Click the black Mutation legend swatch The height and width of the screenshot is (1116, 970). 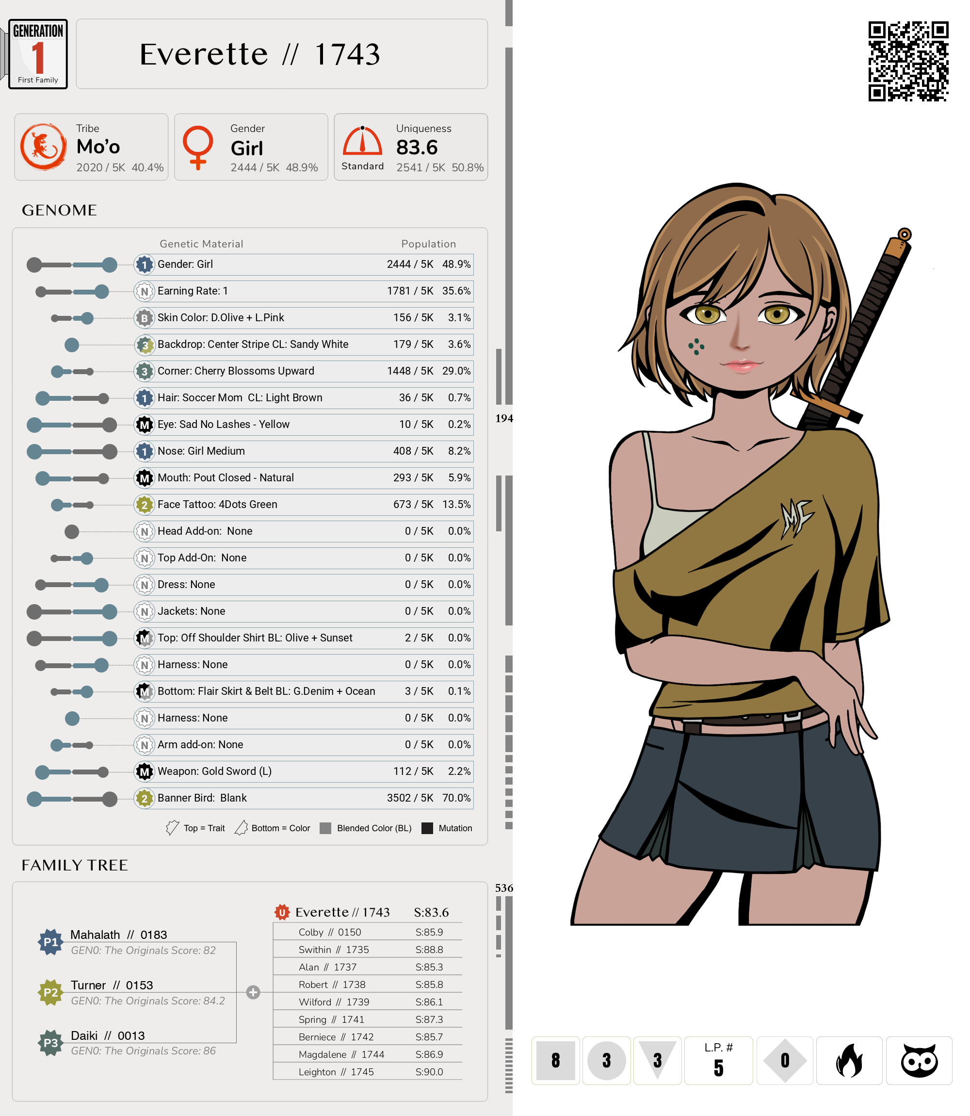click(x=427, y=828)
